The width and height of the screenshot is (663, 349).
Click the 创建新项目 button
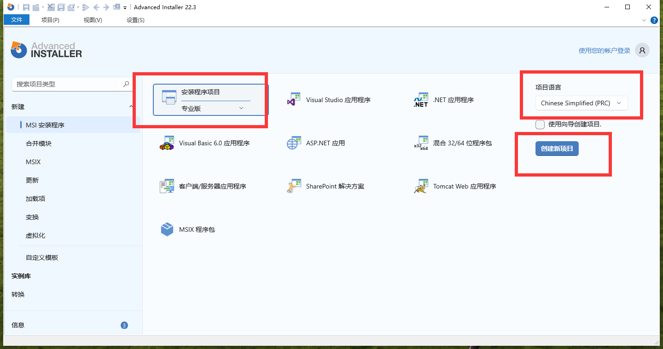point(557,149)
